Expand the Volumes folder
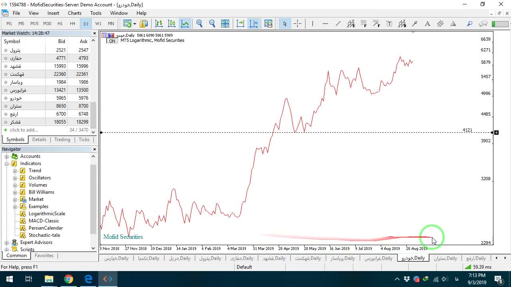This screenshot has width=511, height=287. (15, 185)
